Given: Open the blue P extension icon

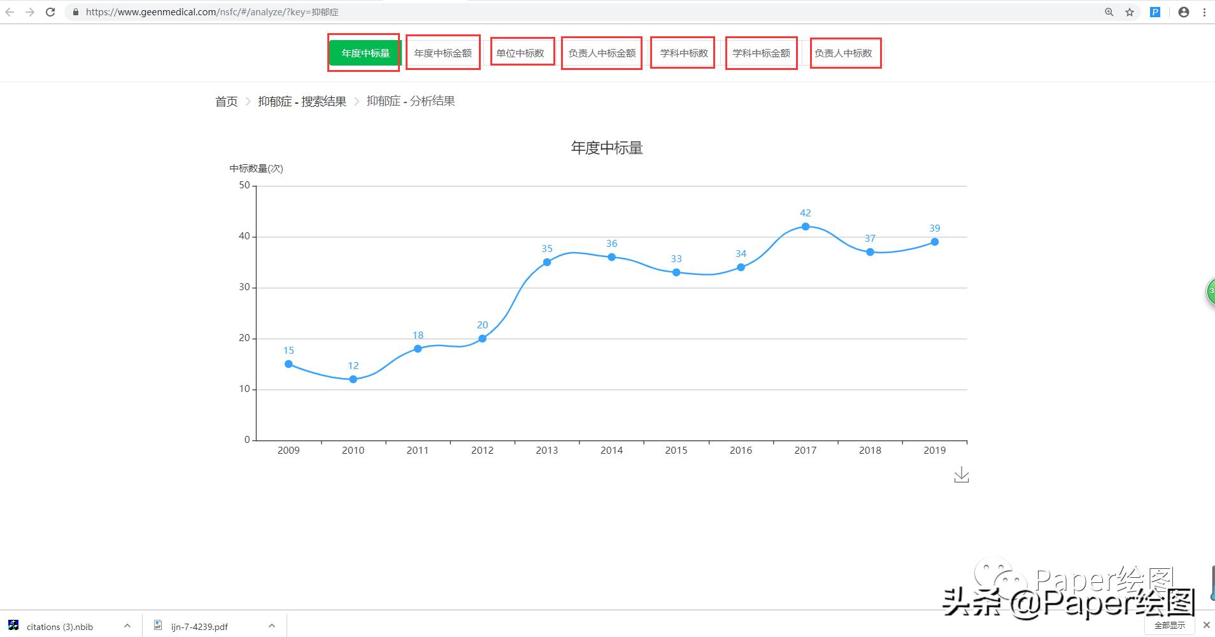Looking at the screenshot, I should coord(1154,11).
